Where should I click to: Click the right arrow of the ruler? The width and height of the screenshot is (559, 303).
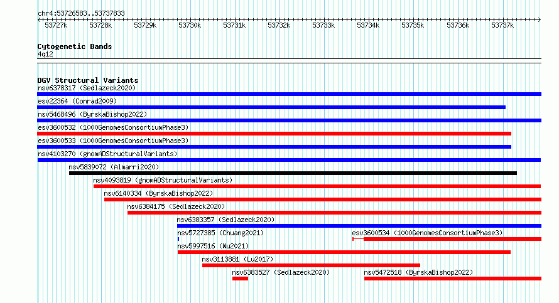(540, 20)
